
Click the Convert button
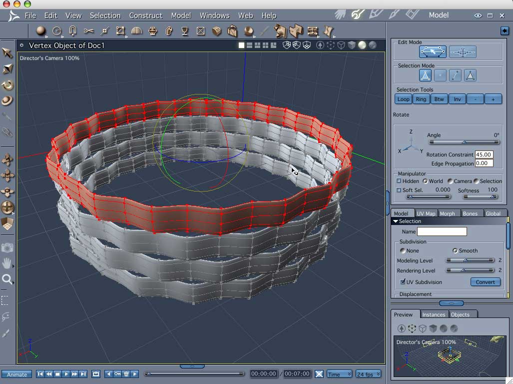pyautogui.click(x=485, y=282)
